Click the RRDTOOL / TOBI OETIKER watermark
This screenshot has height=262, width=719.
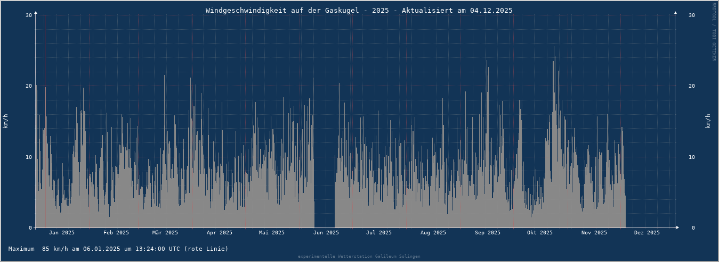pyautogui.click(x=714, y=31)
